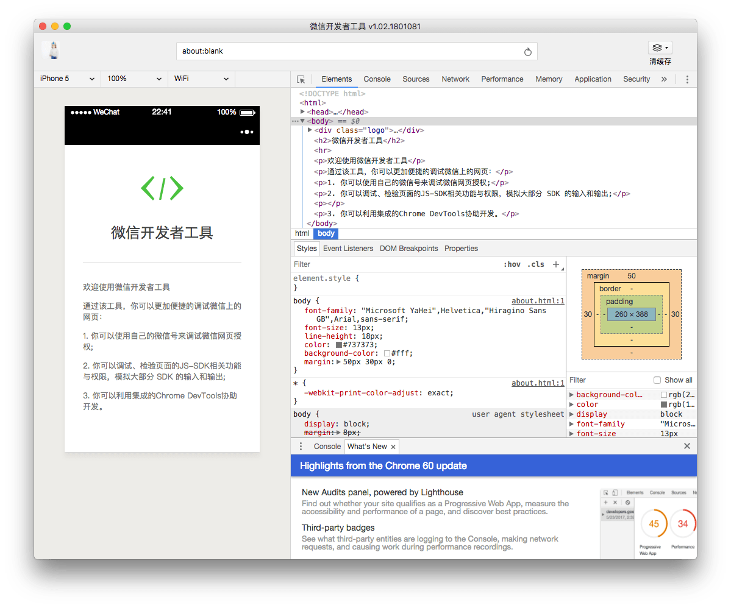The height and width of the screenshot is (608, 731).
Task: Select the hr element in DOM tree
Action: [x=323, y=150]
